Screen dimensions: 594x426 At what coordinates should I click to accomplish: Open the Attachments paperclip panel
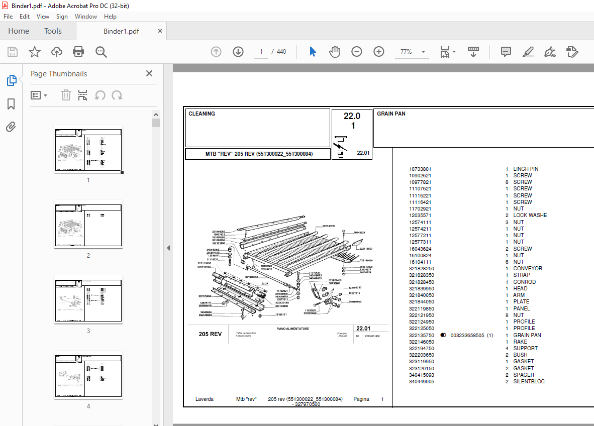(x=11, y=127)
